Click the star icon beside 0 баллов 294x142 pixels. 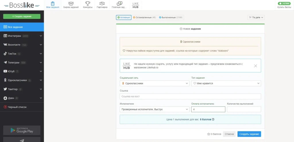coord(208,134)
